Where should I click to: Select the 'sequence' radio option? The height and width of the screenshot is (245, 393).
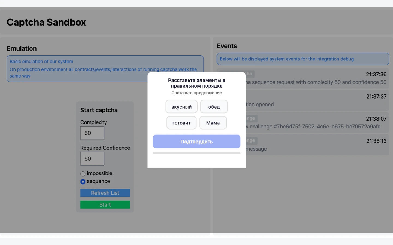(83, 182)
